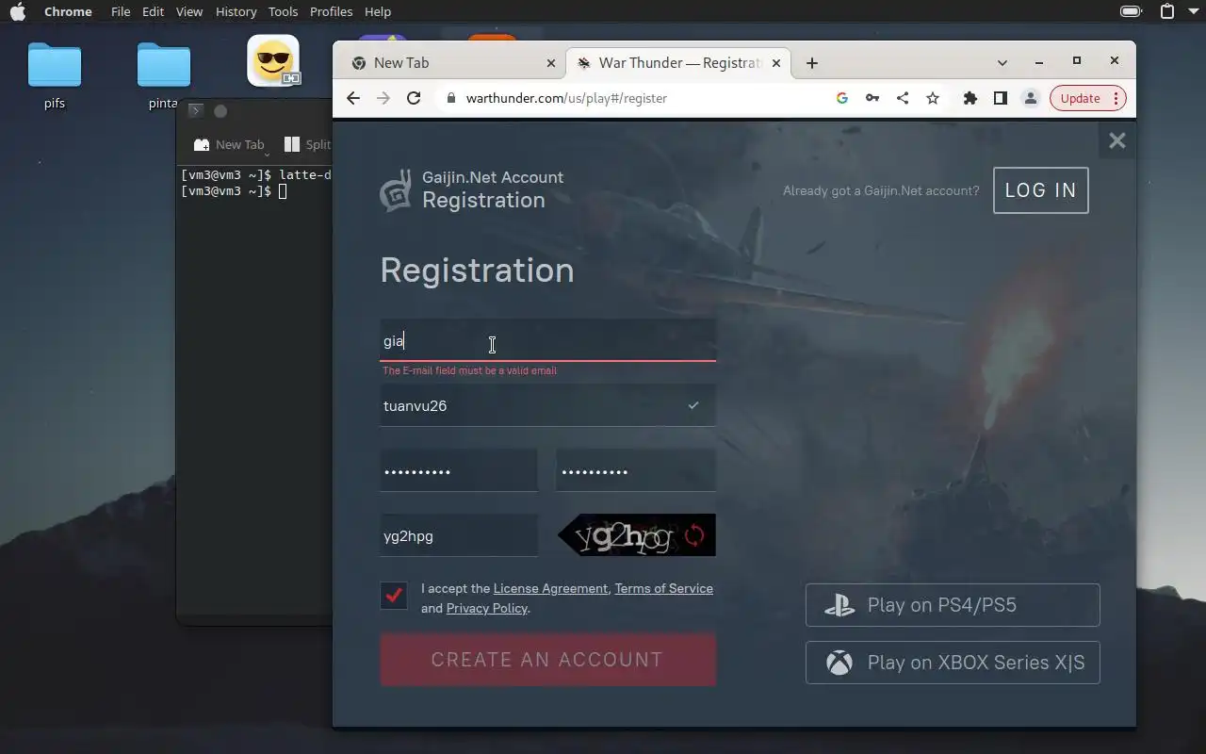Switch to the New Tab browser tab
1206x754 pixels.
452,63
